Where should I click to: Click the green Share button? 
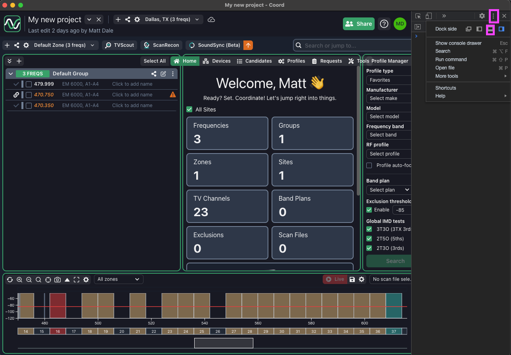coord(359,24)
